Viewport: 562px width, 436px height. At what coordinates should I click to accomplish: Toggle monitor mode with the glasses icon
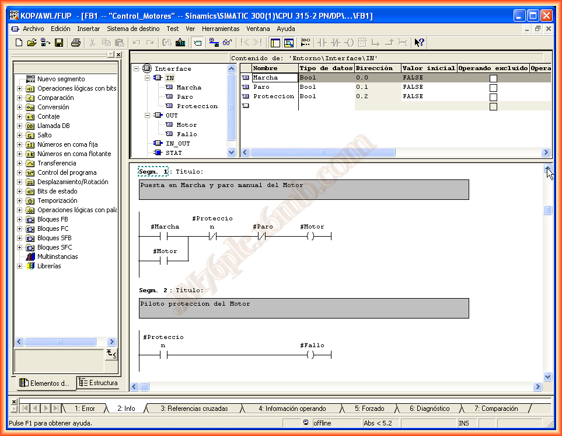[x=228, y=42]
